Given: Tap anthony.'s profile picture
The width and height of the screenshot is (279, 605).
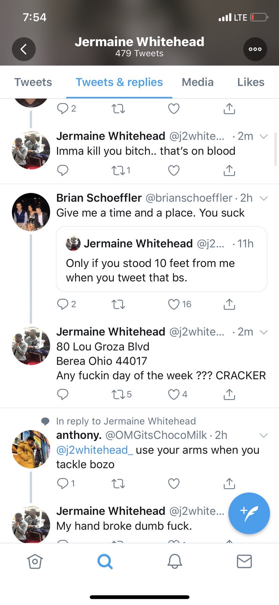Looking at the screenshot, I should 31,449.
